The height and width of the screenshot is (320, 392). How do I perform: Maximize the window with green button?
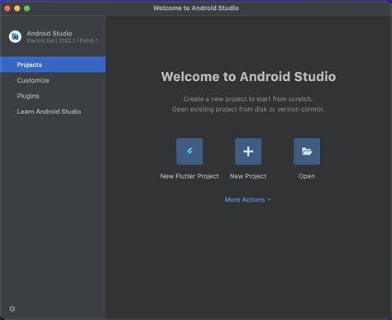tap(27, 8)
